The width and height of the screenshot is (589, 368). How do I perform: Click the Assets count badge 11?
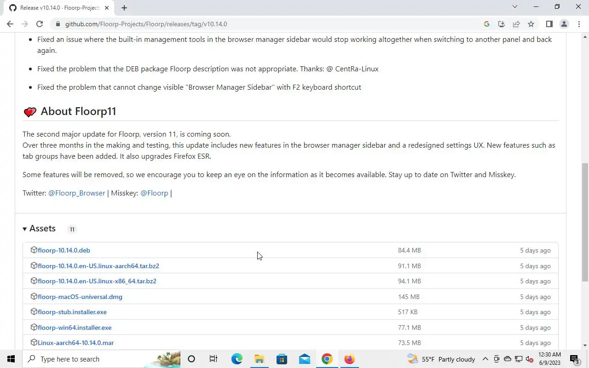pyautogui.click(x=72, y=229)
